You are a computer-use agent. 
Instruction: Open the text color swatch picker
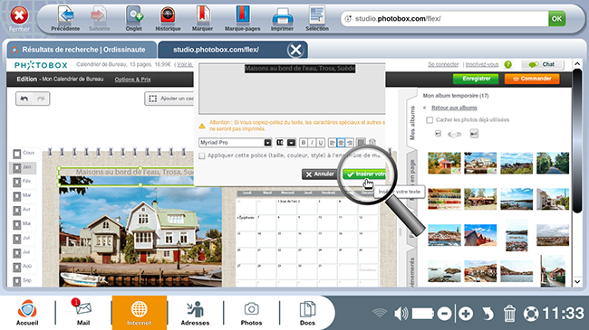tap(361, 143)
